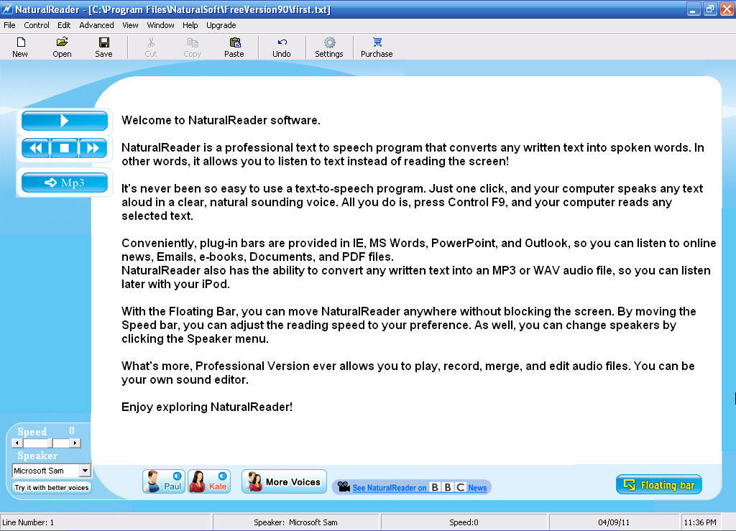Open the Upgrade menu
Viewport: 736px width, 531px height.
click(221, 25)
